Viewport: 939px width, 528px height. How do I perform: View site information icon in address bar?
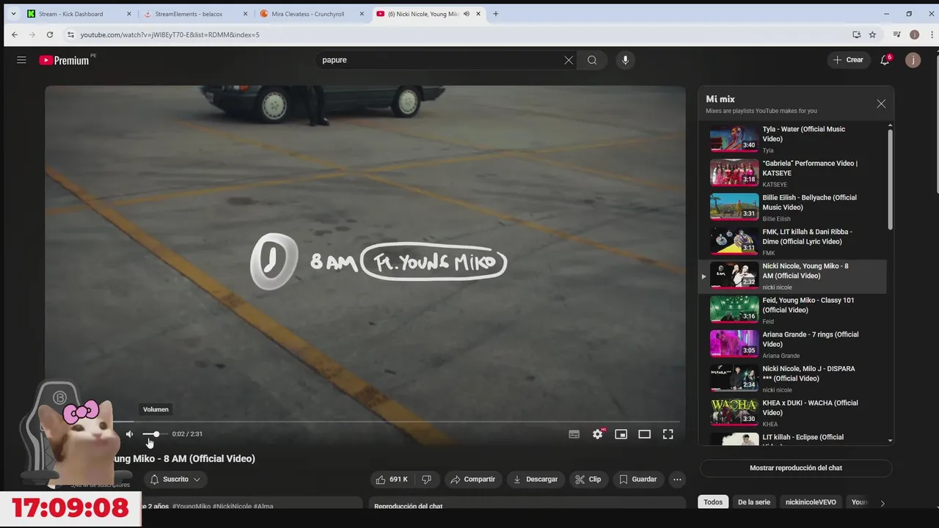tap(70, 34)
